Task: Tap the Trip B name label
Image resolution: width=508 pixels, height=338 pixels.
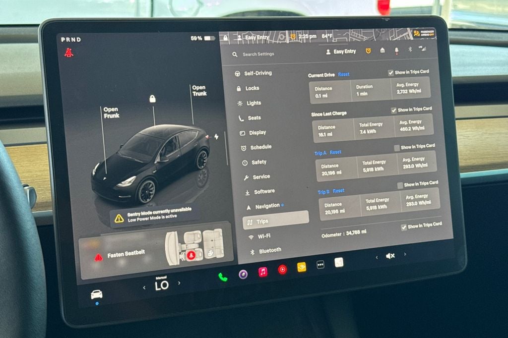Action: [x=323, y=192]
